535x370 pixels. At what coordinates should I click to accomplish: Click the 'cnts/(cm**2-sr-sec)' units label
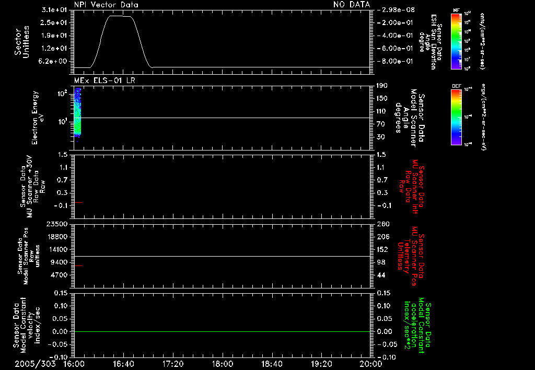(482, 41)
